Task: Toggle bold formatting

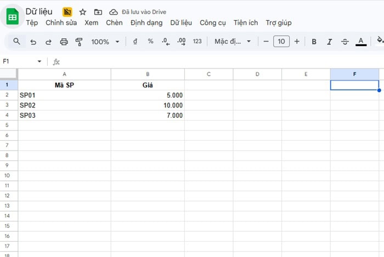Action: 314,42
